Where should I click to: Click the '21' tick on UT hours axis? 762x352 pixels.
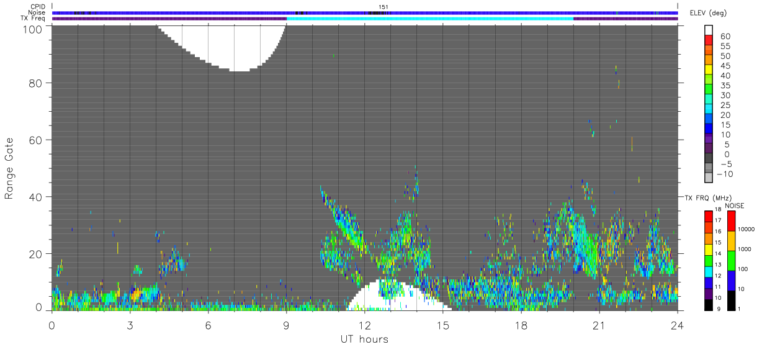coord(599,324)
